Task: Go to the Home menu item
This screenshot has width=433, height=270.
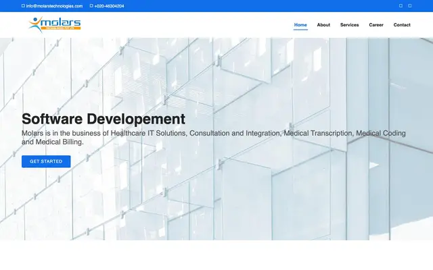Action: (300, 25)
